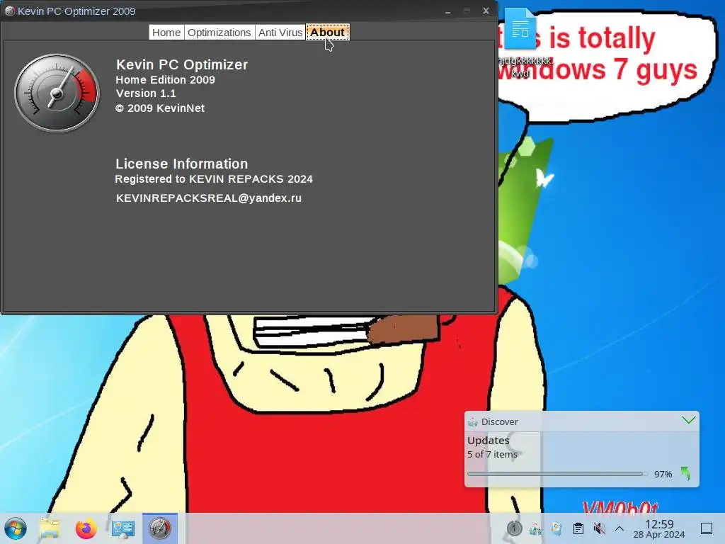The width and height of the screenshot is (725, 544).
Task: Open the Anti Virus tab
Action: click(280, 33)
